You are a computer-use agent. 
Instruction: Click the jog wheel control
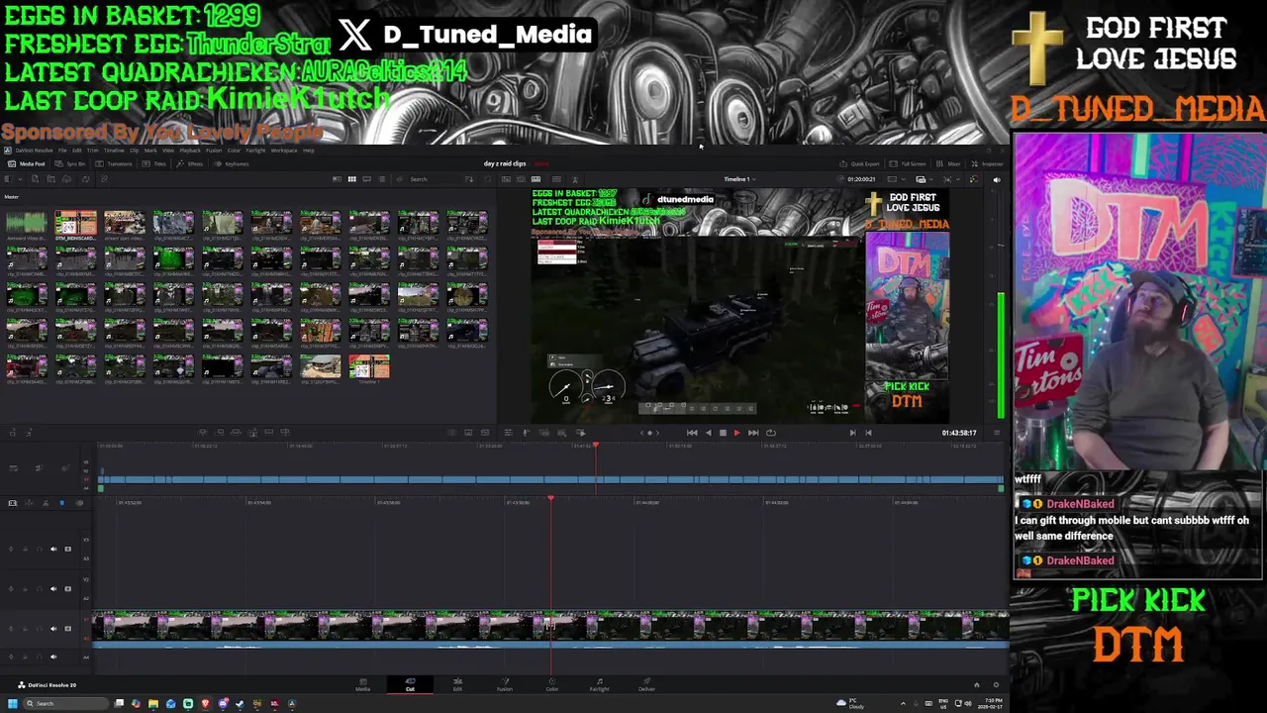(x=649, y=432)
